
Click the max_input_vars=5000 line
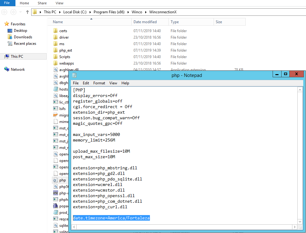coord(96,134)
